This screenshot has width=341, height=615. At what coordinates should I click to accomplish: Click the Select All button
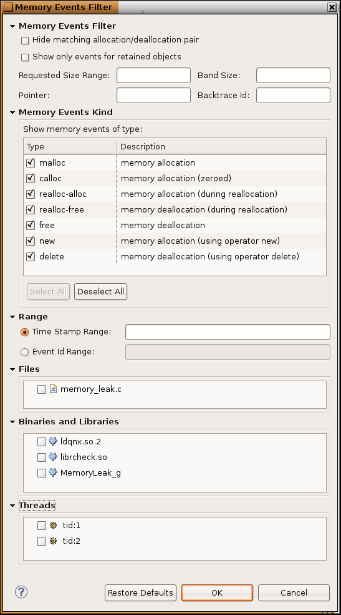coord(48,291)
